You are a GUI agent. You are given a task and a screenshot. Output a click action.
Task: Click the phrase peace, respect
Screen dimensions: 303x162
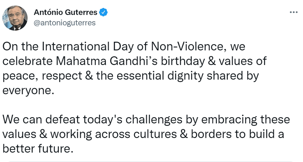click(42, 76)
